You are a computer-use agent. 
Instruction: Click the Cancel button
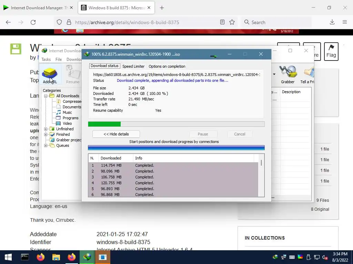point(240,134)
